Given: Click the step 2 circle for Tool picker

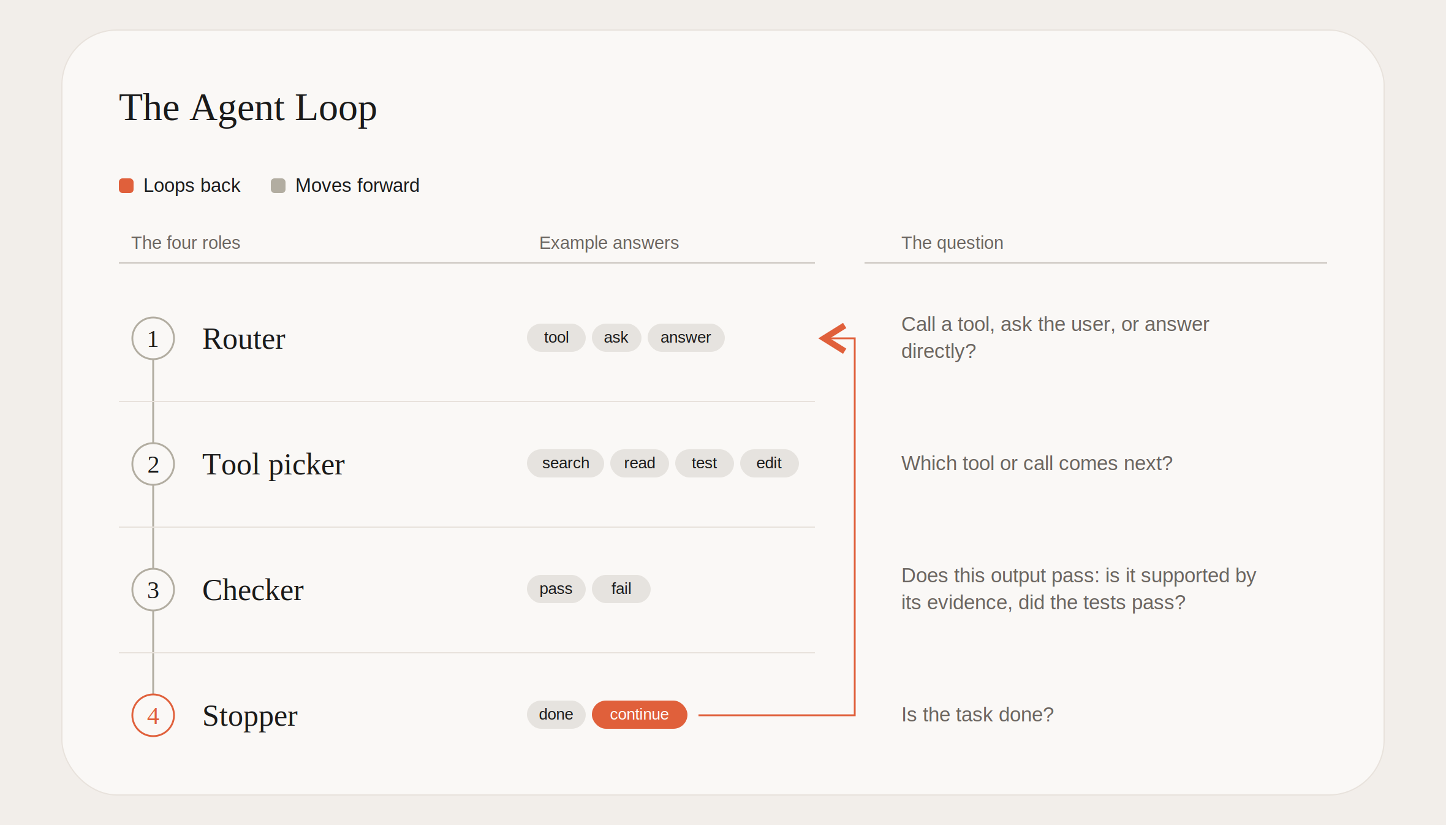Looking at the screenshot, I should click(x=153, y=464).
